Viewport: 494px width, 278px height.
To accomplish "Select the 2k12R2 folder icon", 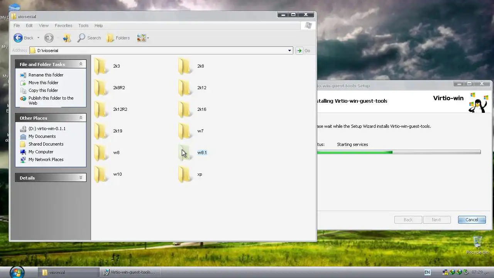I will pyautogui.click(x=102, y=109).
